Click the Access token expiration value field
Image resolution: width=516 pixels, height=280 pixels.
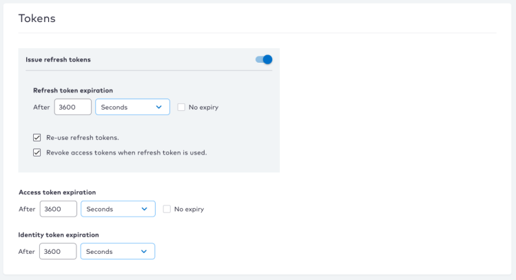(59, 209)
